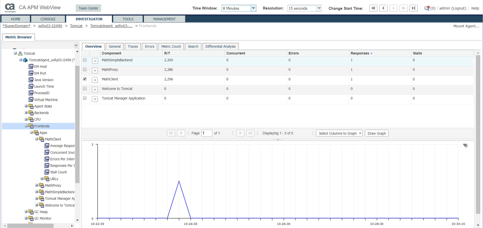This screenshot has height=228, width=483.
Task: Click the Logout link
Action: click(459, 8)
